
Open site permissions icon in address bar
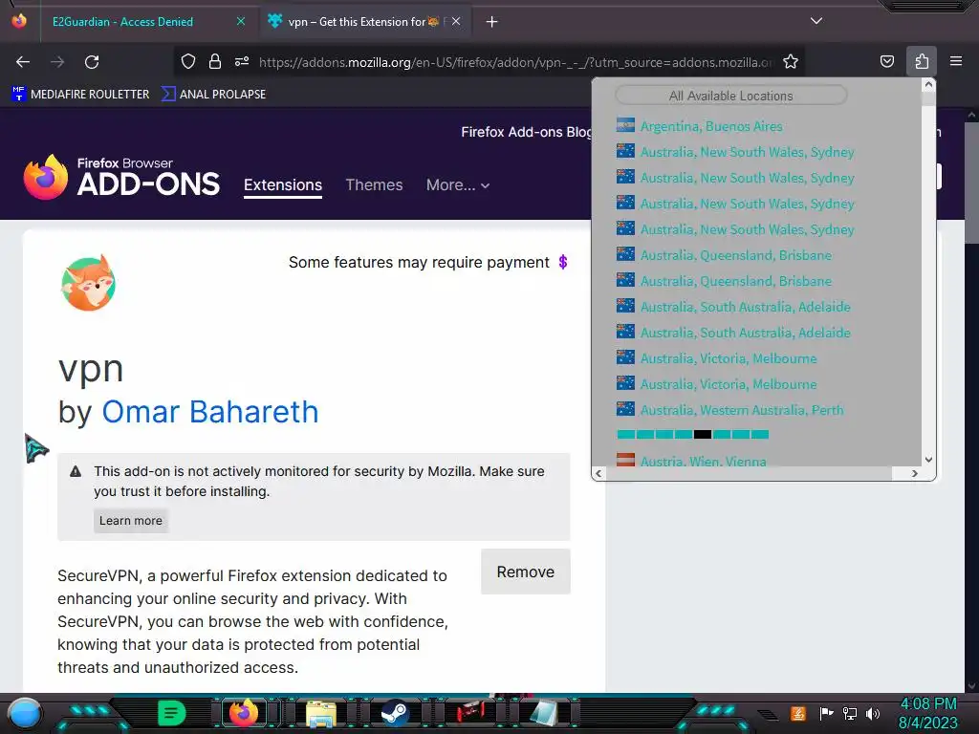[242, 61]
